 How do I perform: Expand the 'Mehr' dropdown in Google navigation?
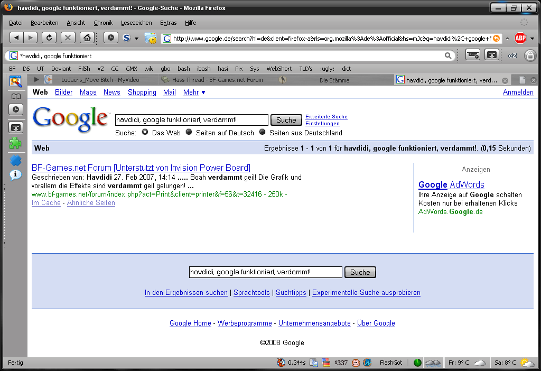[194, 92]
